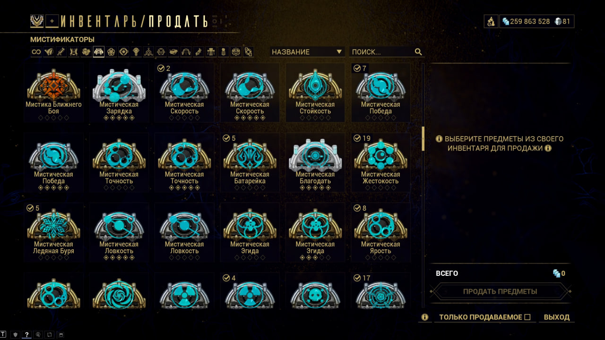Image resolution: width=605 pixels, height=340 pixels.
Task: Open the Название sort dropdown
Action: [x=307, y=52]
